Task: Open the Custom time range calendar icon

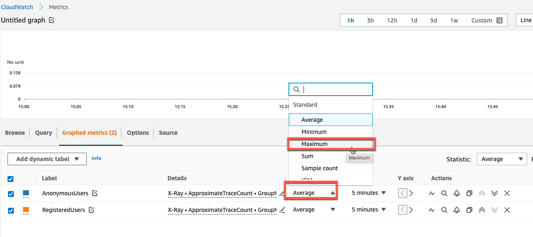Action: (499, 20)
